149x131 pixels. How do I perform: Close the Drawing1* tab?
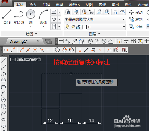coord(38,41)
